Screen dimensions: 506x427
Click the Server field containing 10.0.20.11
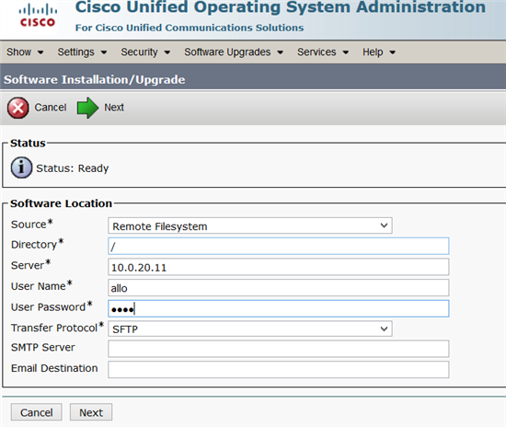tap(279, 267)
